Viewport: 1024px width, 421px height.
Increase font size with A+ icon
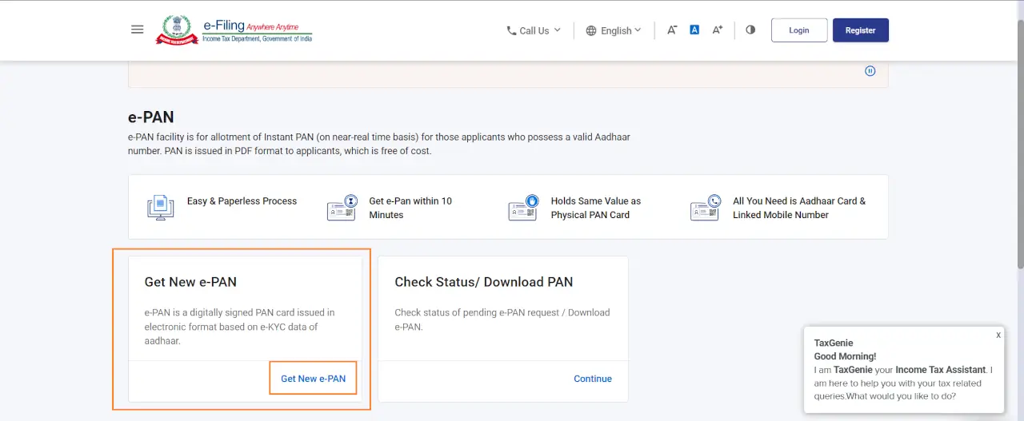tap(718, 30)
